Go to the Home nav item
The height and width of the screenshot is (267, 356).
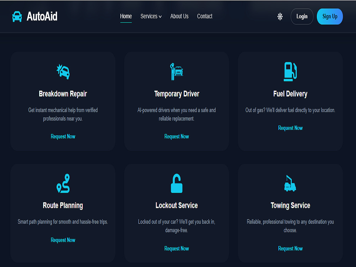click(126, 16)
